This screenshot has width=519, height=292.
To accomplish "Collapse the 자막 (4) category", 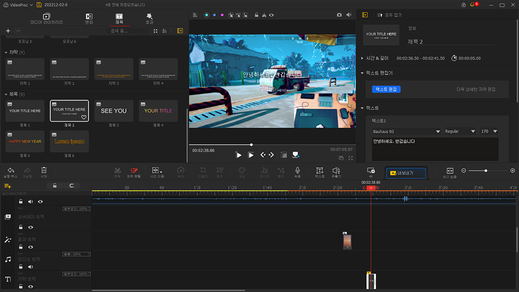I will (6, 52).
